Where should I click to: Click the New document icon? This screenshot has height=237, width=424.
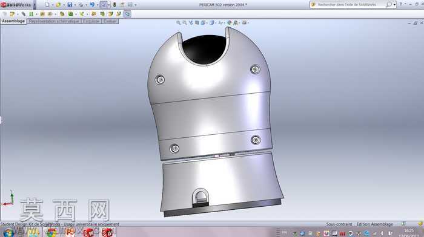pyautogui.click(x=47, y=5)
